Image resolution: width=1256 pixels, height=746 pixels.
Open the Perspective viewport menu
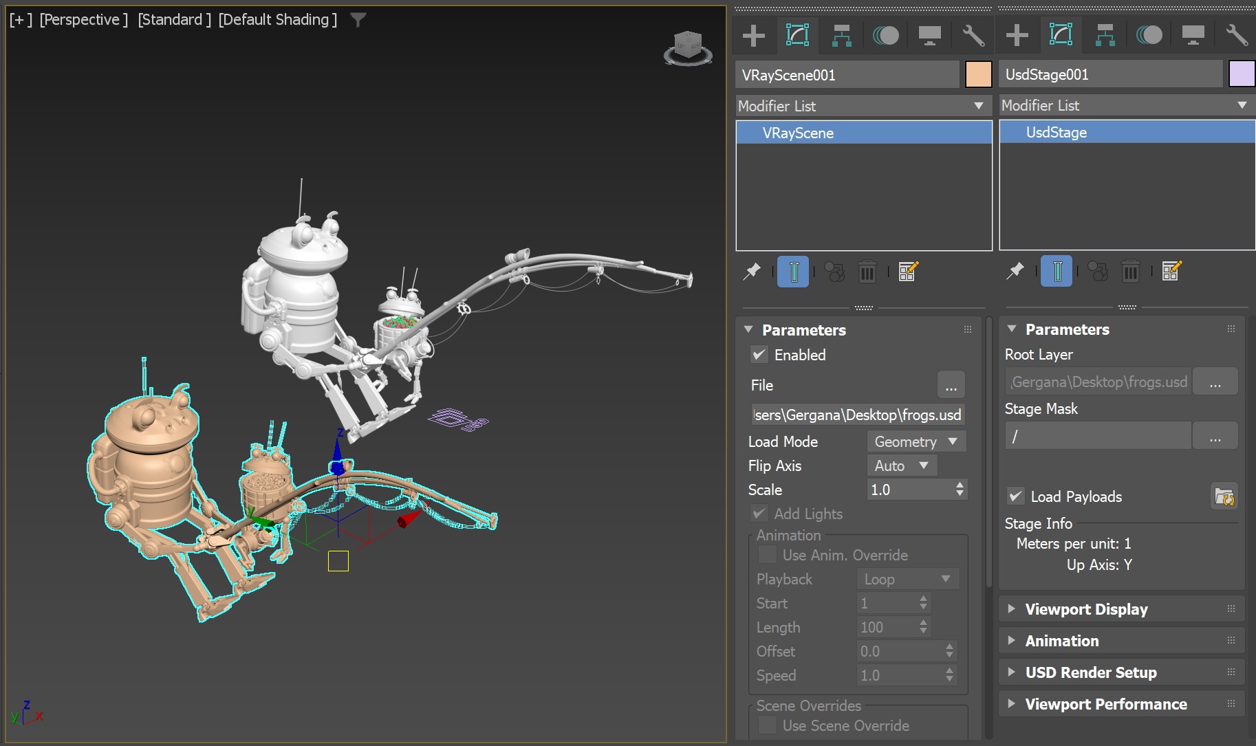(x=83, y=19)
